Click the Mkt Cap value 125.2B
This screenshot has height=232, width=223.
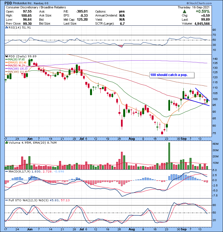pyautogui.click(x=82, y=20)
